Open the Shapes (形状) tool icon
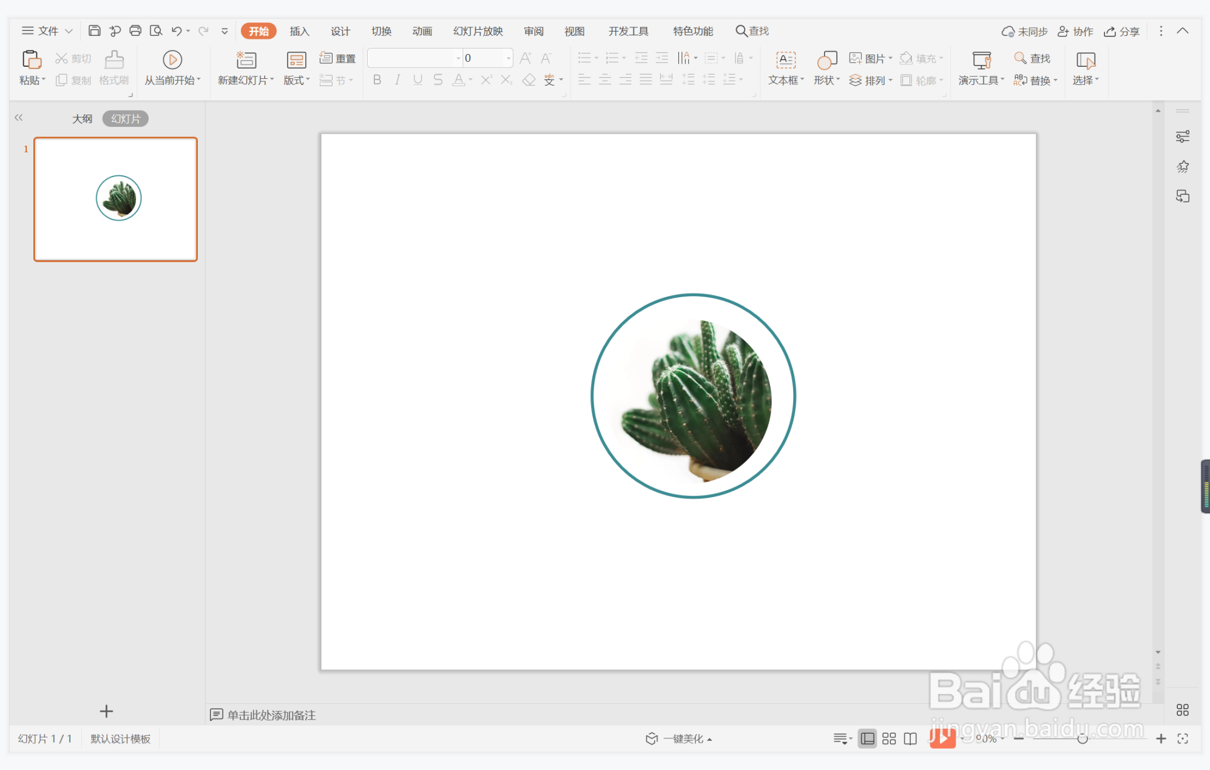 click(x=826, y=60)
